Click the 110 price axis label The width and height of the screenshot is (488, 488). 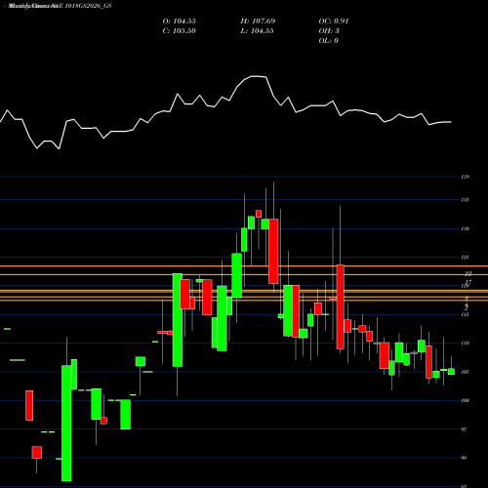click(466, 344)
